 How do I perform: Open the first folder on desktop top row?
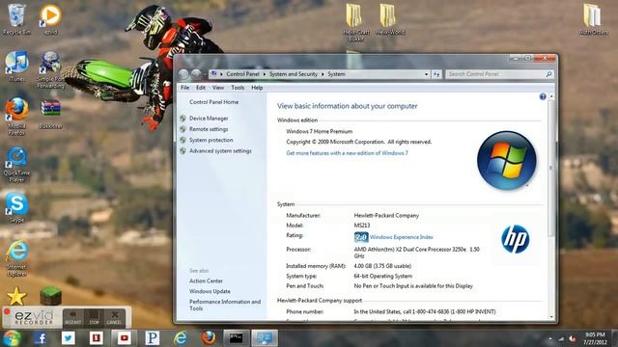[356, 22]
